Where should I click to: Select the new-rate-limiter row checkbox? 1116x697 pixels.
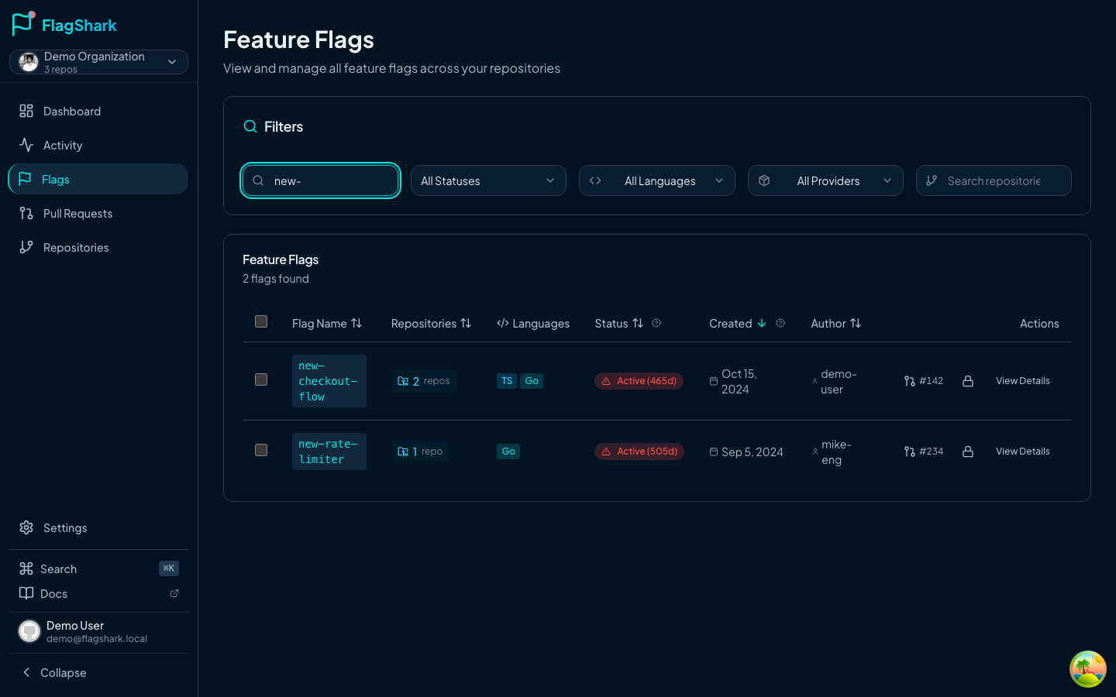tap(261, 450)
